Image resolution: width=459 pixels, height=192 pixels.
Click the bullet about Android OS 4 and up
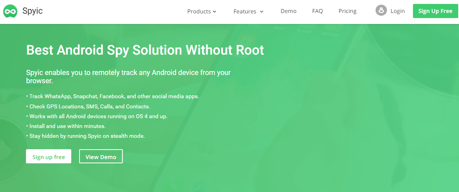(x=97, y=116)
